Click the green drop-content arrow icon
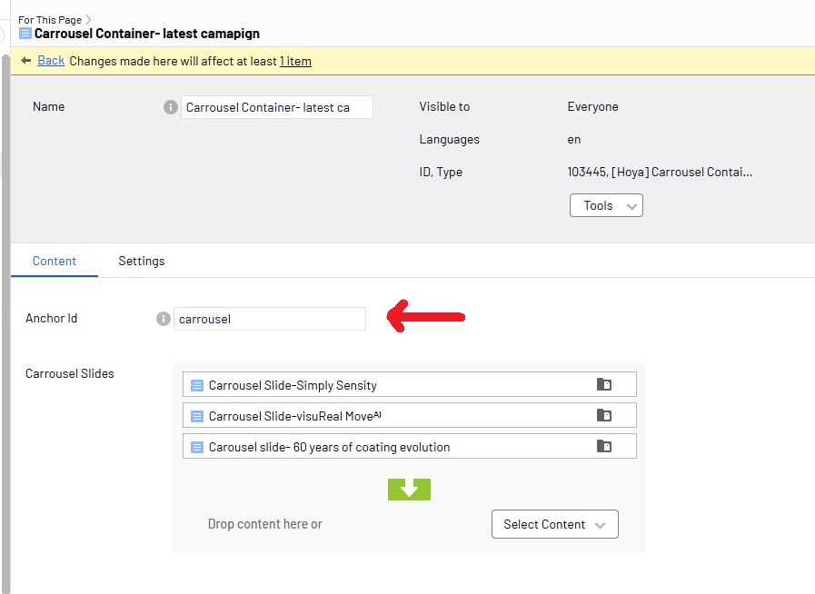 tap(409, 490)
